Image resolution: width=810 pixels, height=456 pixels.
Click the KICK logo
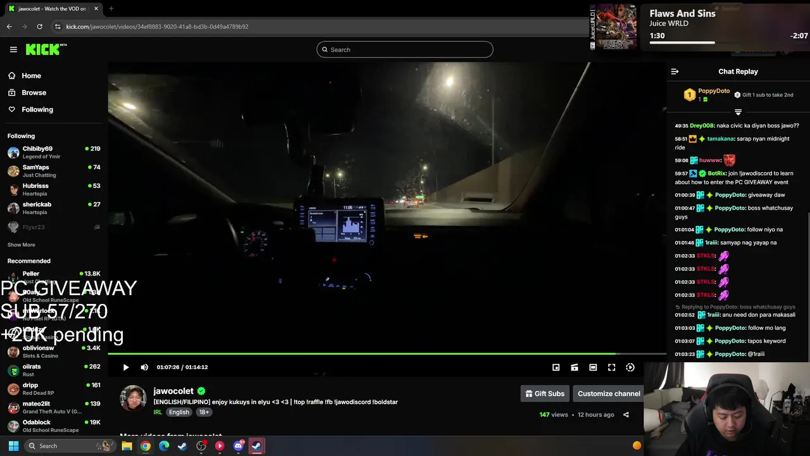pyautogui.click(x=46, y=49)
